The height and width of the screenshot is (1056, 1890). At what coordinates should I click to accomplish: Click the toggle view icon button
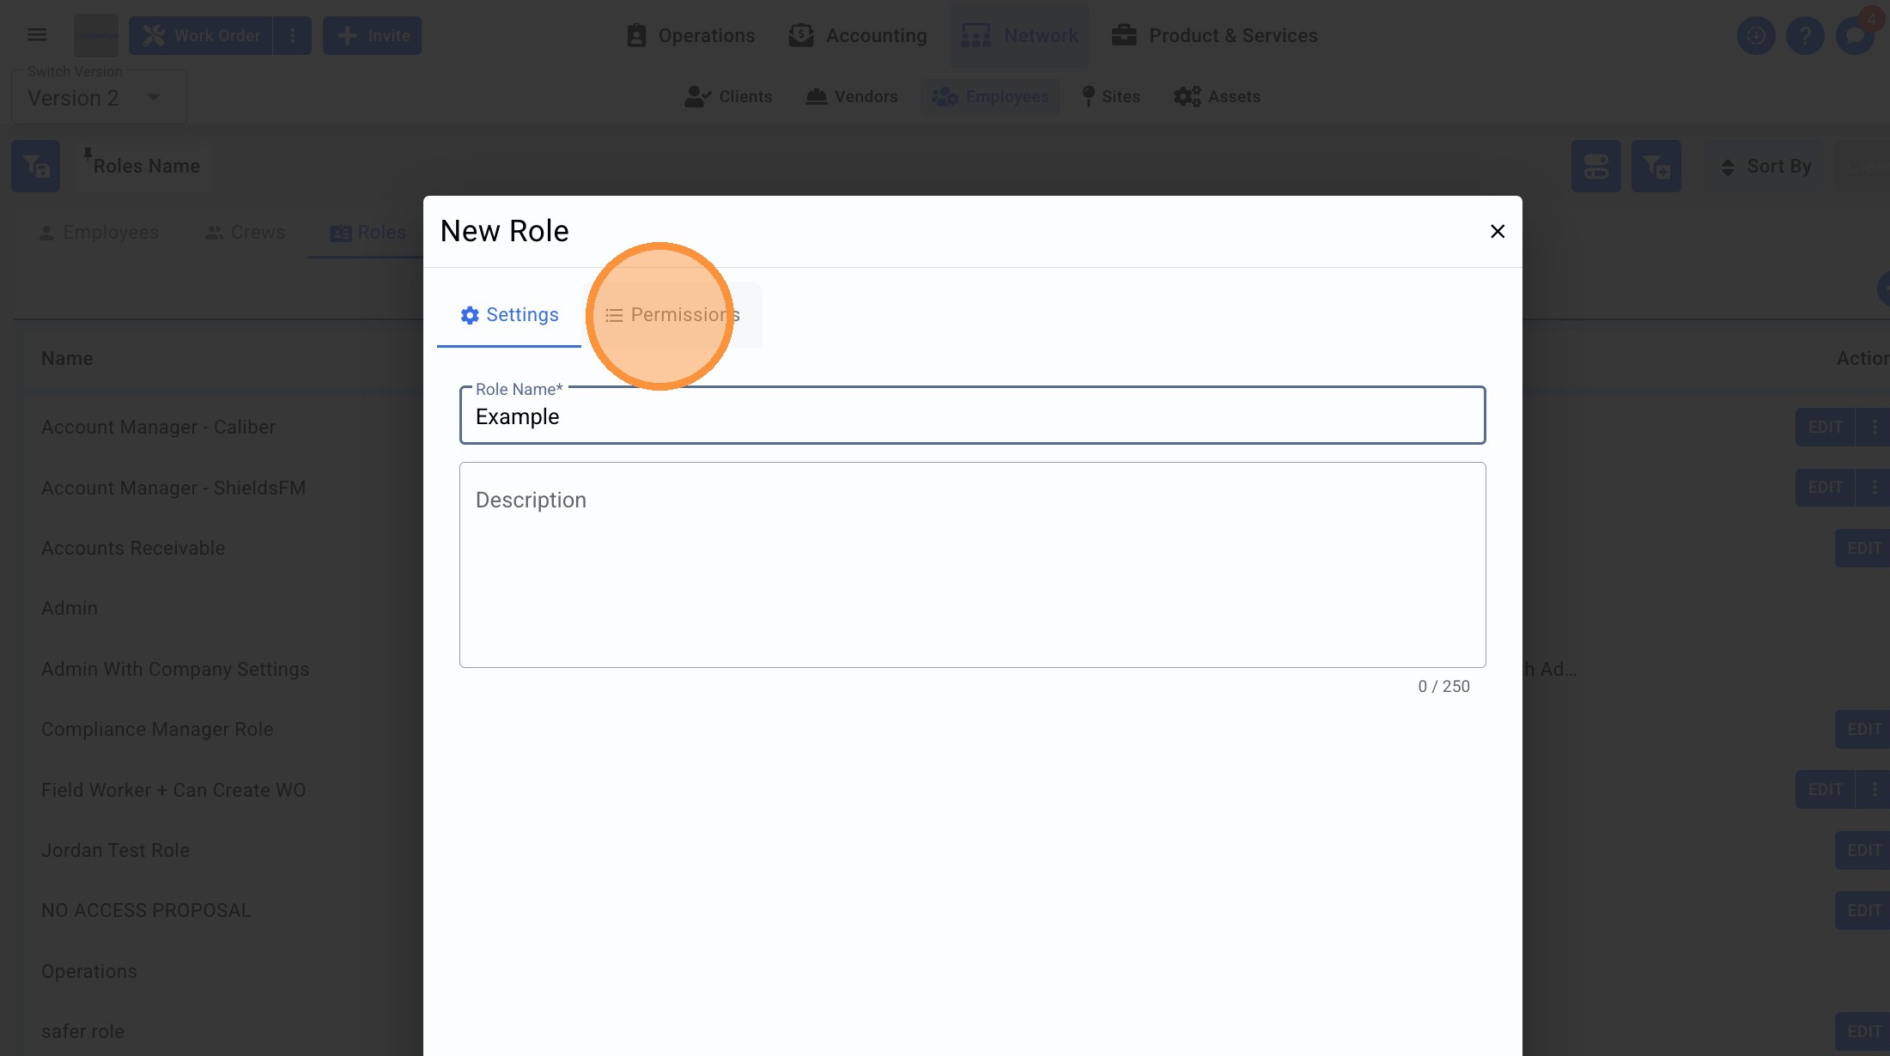click(x=1595, y=166)
